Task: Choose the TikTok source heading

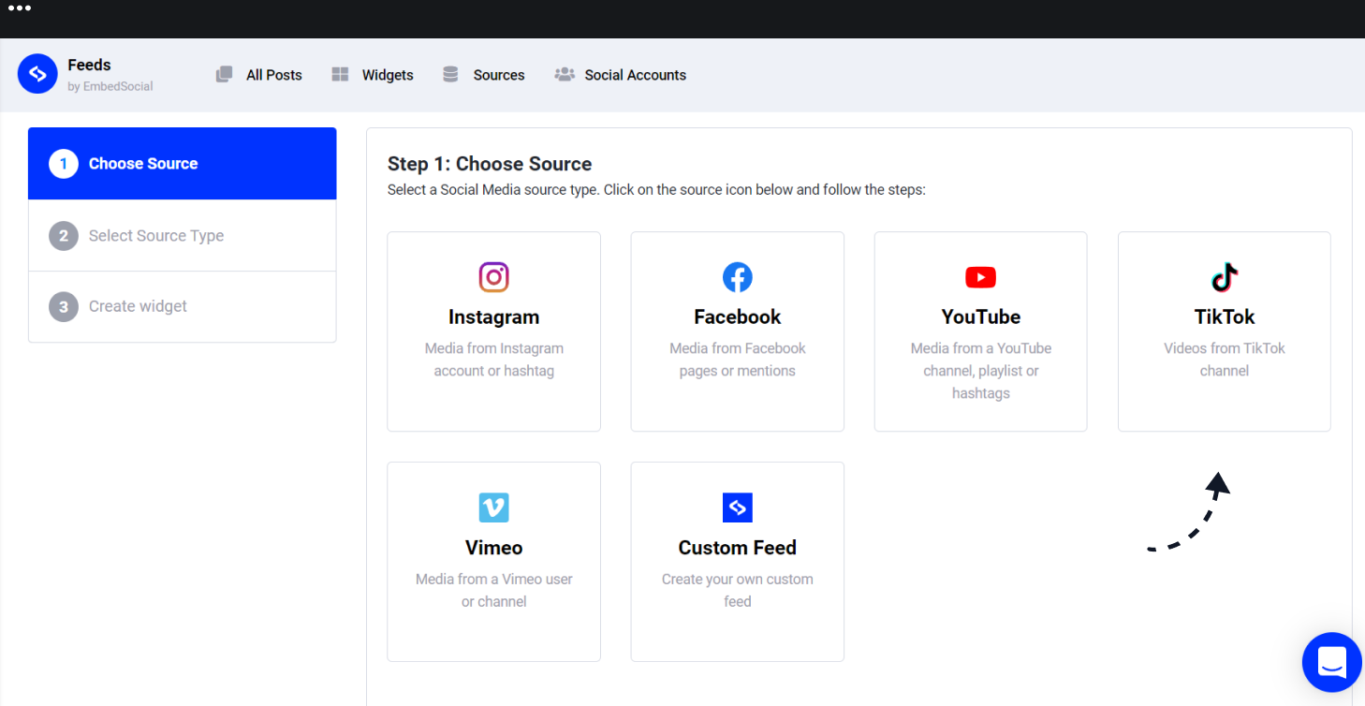Action: point(1225,316)
